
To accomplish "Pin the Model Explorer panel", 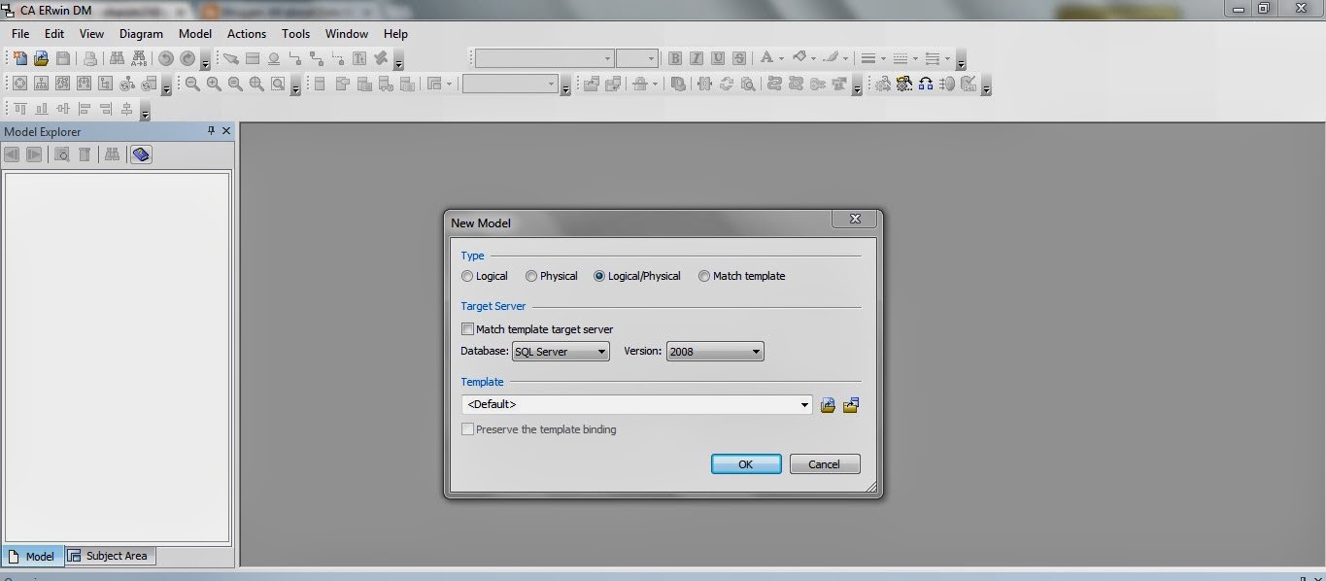I will pos(210,130).
